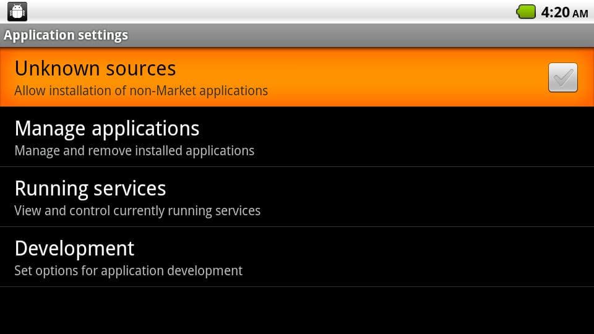
Task: Tap "View and control currently running services" text
Action: (137, 211)
